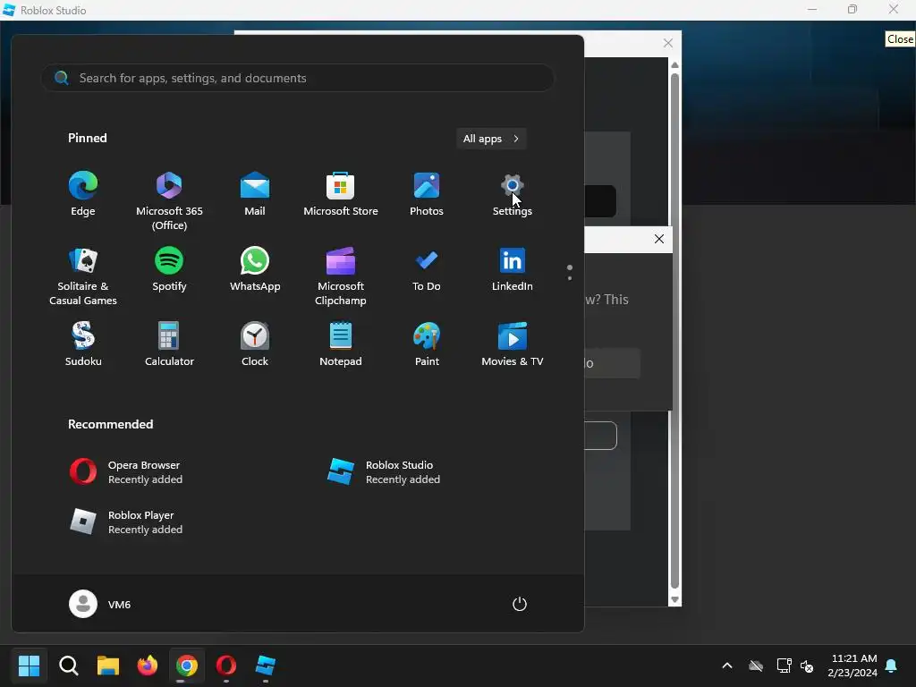Image resolution: width=916 pixels, height=687 pixels.
Task: Open the Mail app
Action: point(255,194)
